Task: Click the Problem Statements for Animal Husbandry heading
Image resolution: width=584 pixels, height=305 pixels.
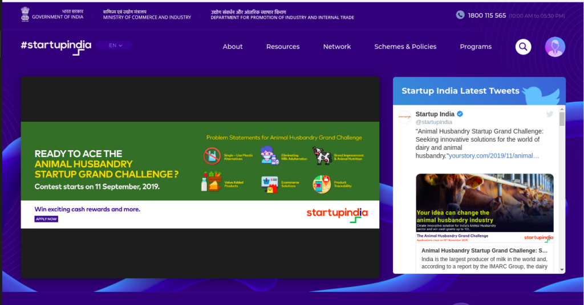Action: (x=284, y=138)
